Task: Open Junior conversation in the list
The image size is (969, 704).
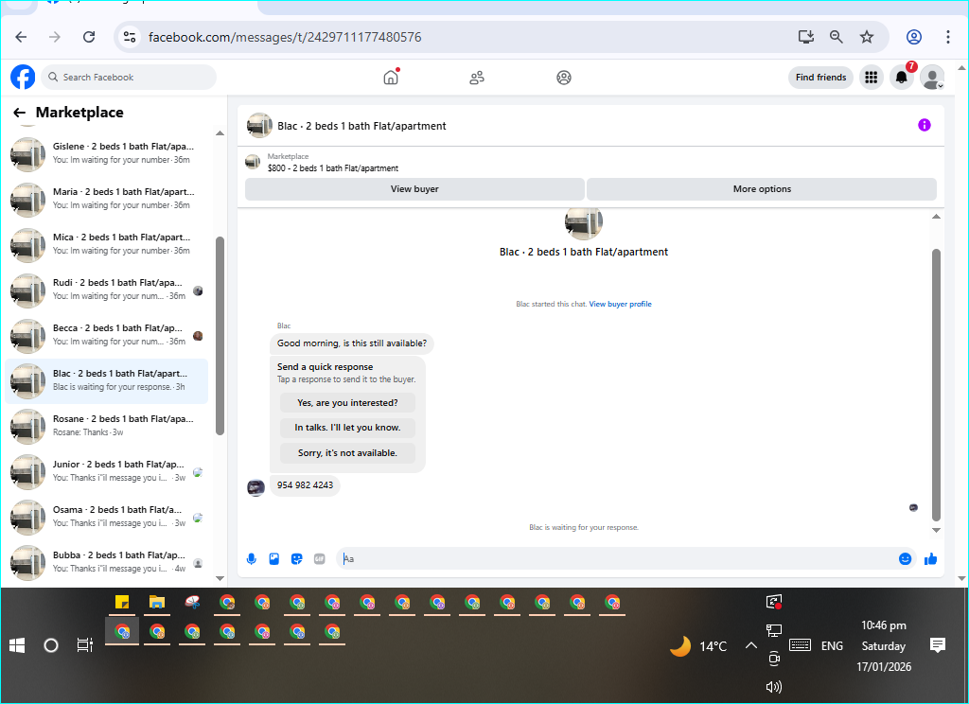Action: click(x=107, y=471)
